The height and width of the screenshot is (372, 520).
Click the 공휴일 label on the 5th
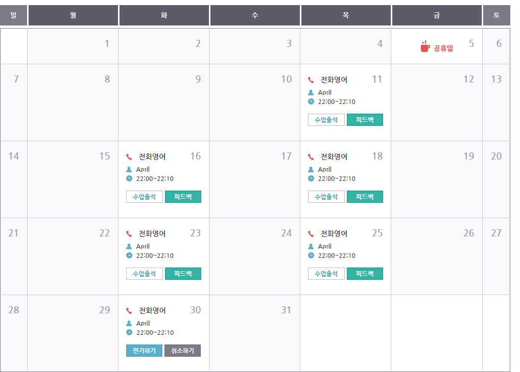pyautogui.click(x=443, y=49)
